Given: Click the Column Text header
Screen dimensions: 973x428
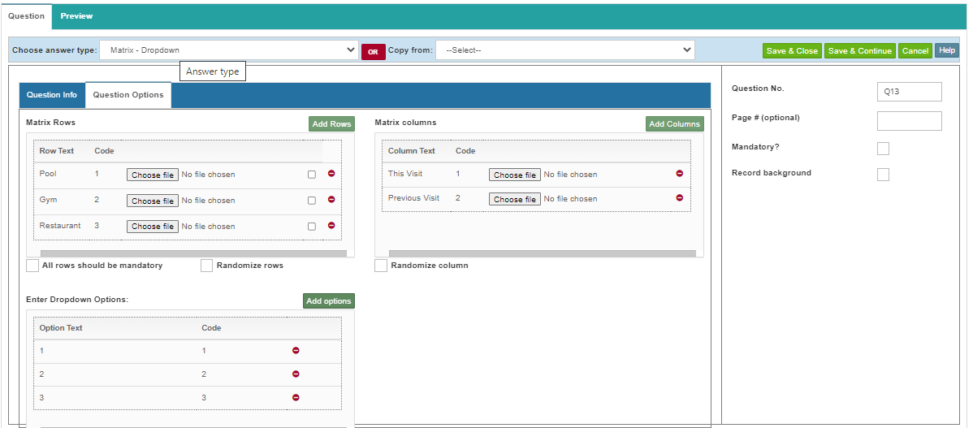Looking at the screenshot, I should (412, 151).
